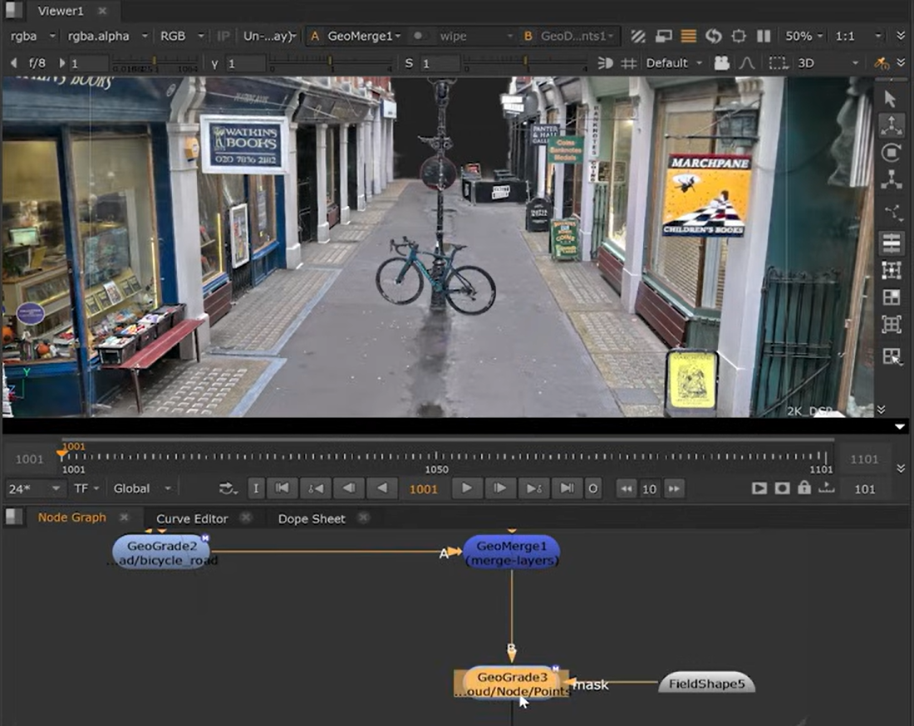Toggle the orange scanline proxy icon
Viewport: 914px width, 726px height.
(688, 37)
